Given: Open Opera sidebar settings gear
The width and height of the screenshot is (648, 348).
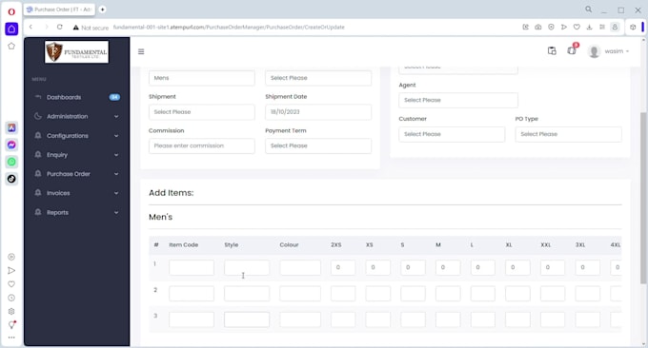Looking at the screenshot, I should [x=11, y=311].
